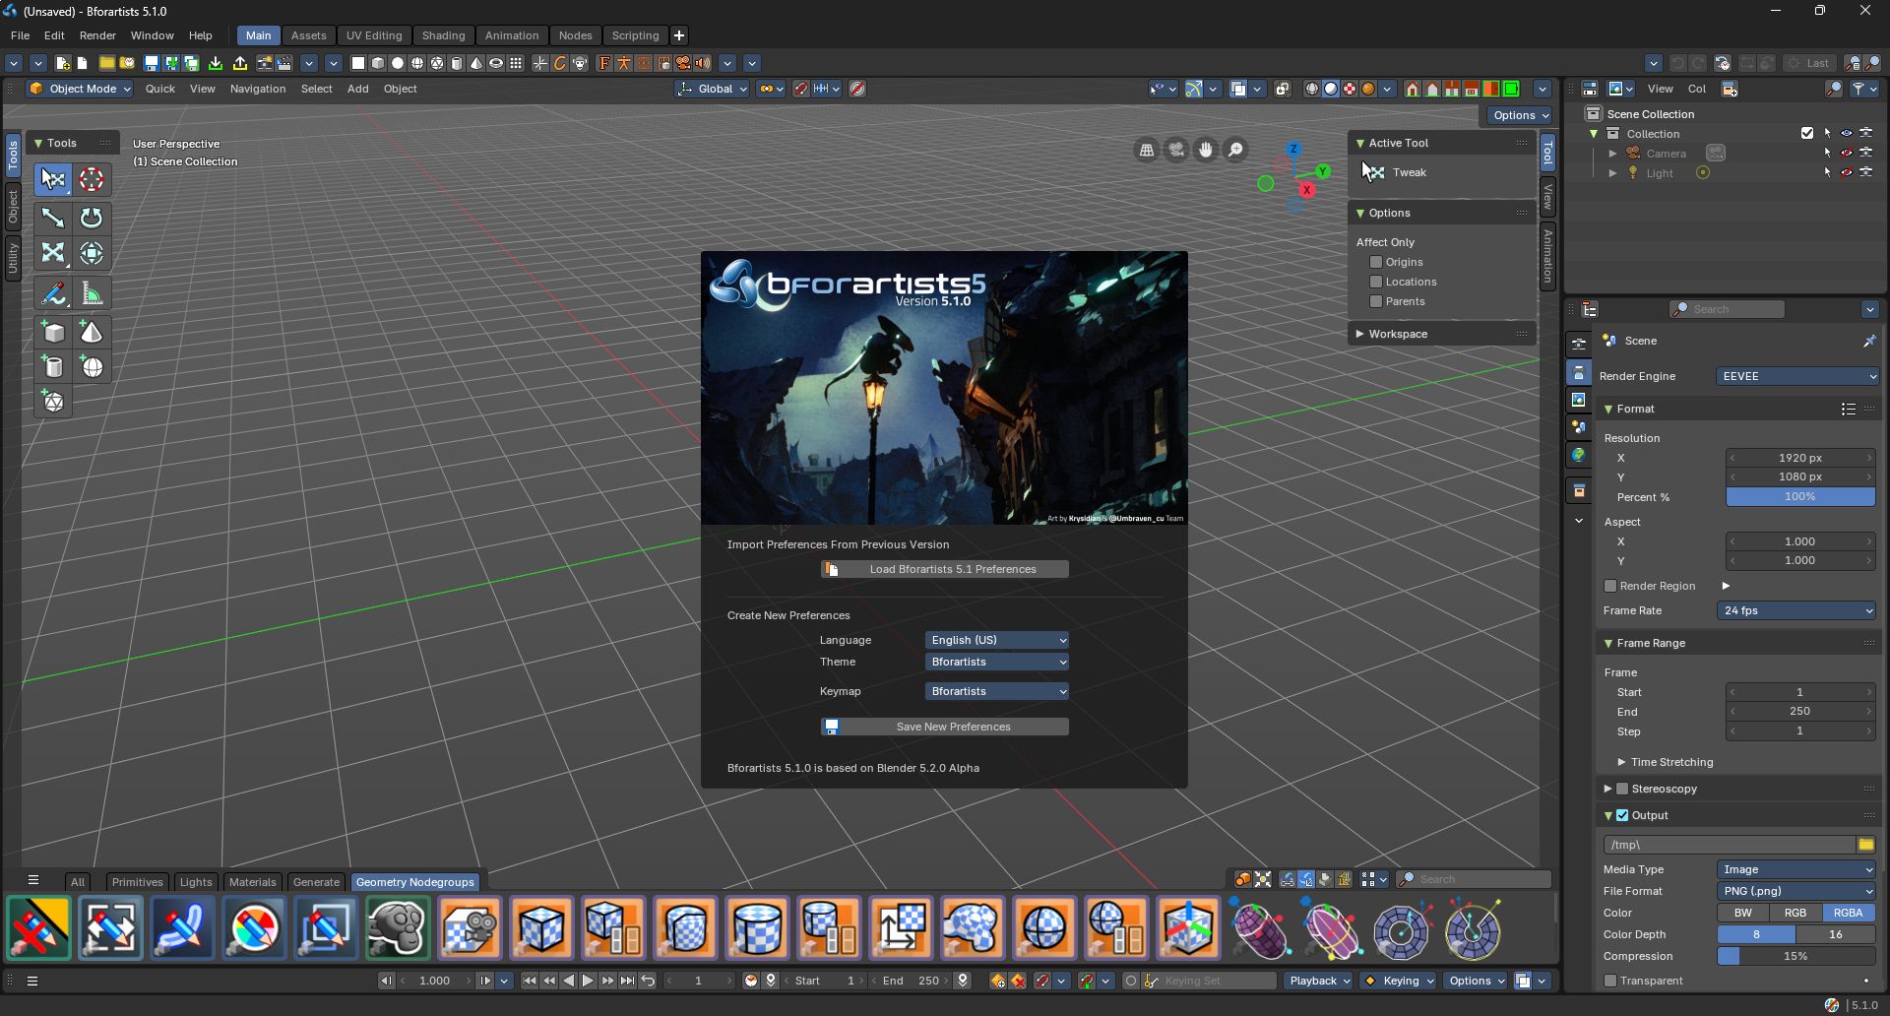Viewport: 1890px width, 1016px height.
Task: Select the Rotate tool in Tools panel
Action: point(92,218)
